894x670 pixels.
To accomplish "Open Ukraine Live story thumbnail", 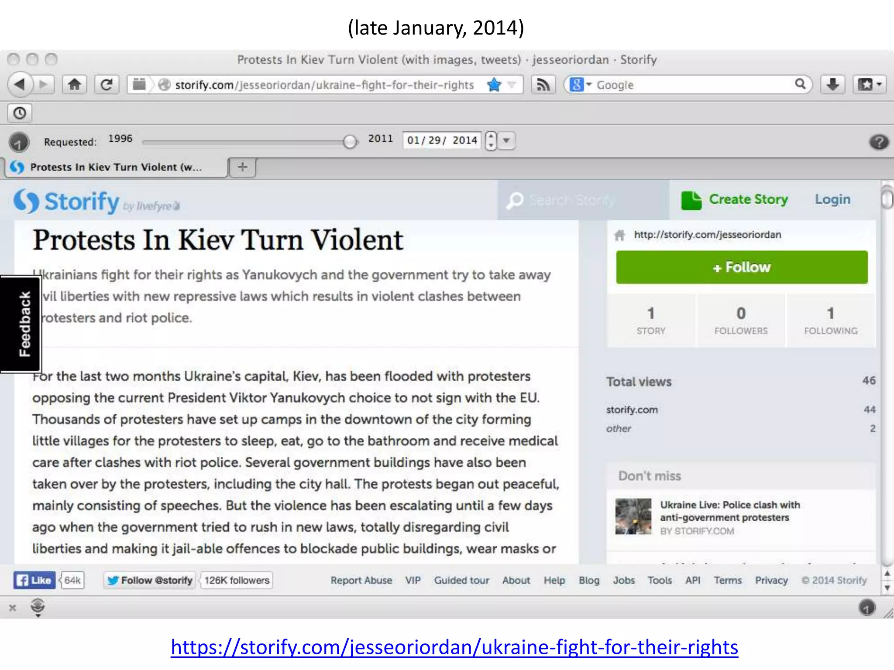I will pos(633,516).
